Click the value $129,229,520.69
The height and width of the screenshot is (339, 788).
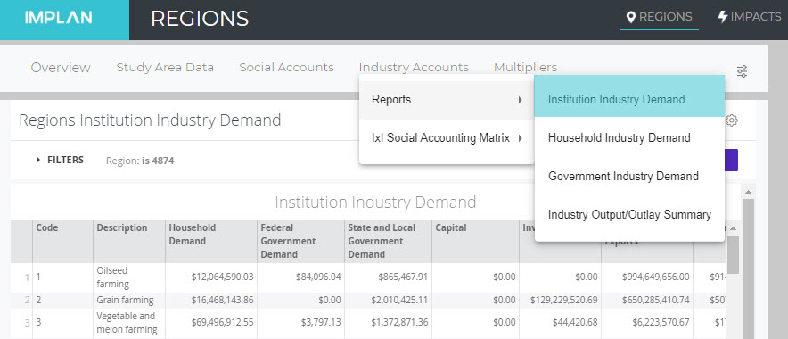pos(564,301)
